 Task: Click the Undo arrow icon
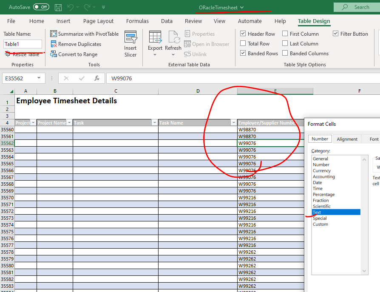[x=70, y=7]
